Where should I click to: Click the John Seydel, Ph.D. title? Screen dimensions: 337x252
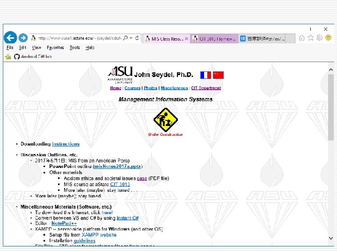click(163, 75)
